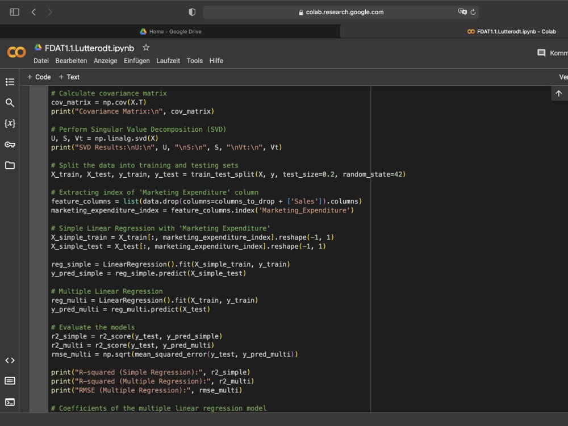Open the variables {x} panel

[10, 123]
